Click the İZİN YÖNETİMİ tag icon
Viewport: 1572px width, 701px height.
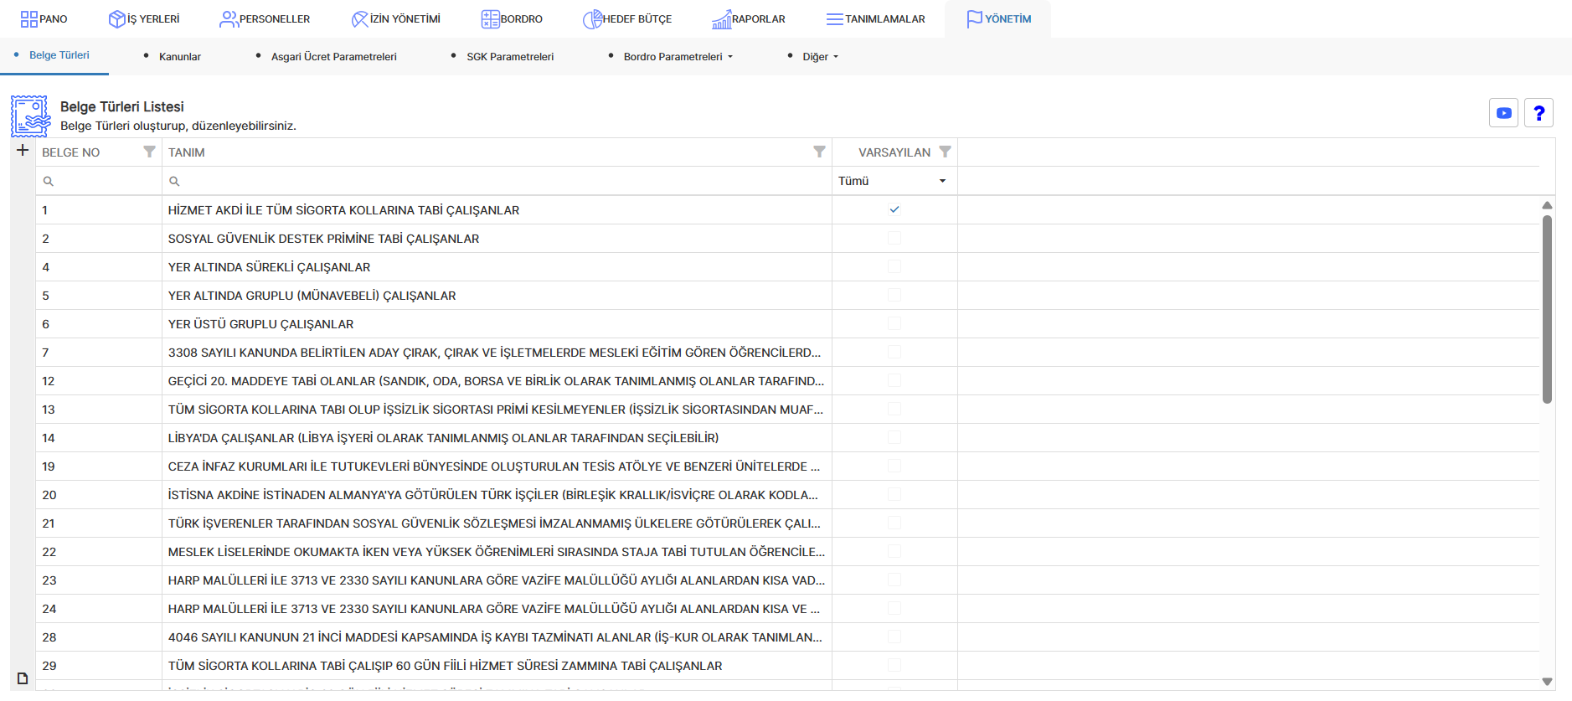[x=359, y=19]
